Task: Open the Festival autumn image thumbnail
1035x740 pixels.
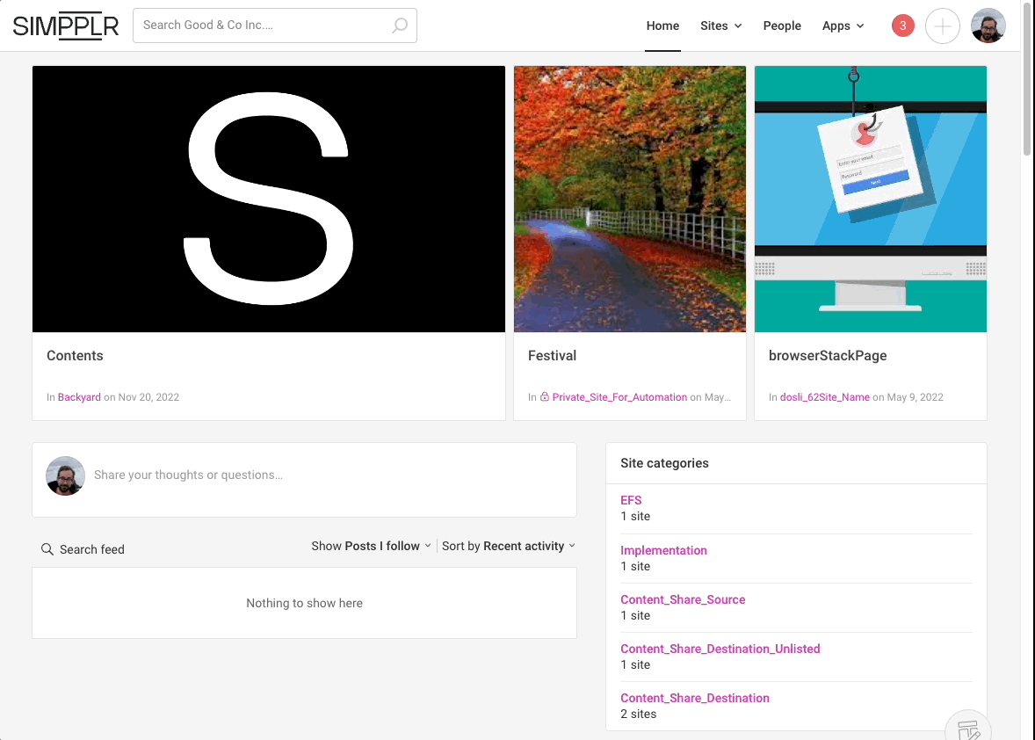Action: click(x=629, y=199)
